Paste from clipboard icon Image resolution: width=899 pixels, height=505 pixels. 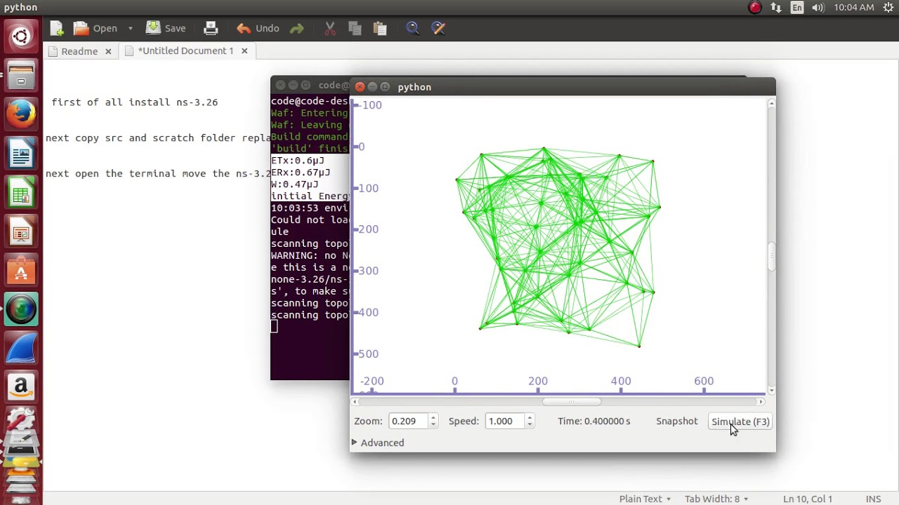tap(380, 28)
